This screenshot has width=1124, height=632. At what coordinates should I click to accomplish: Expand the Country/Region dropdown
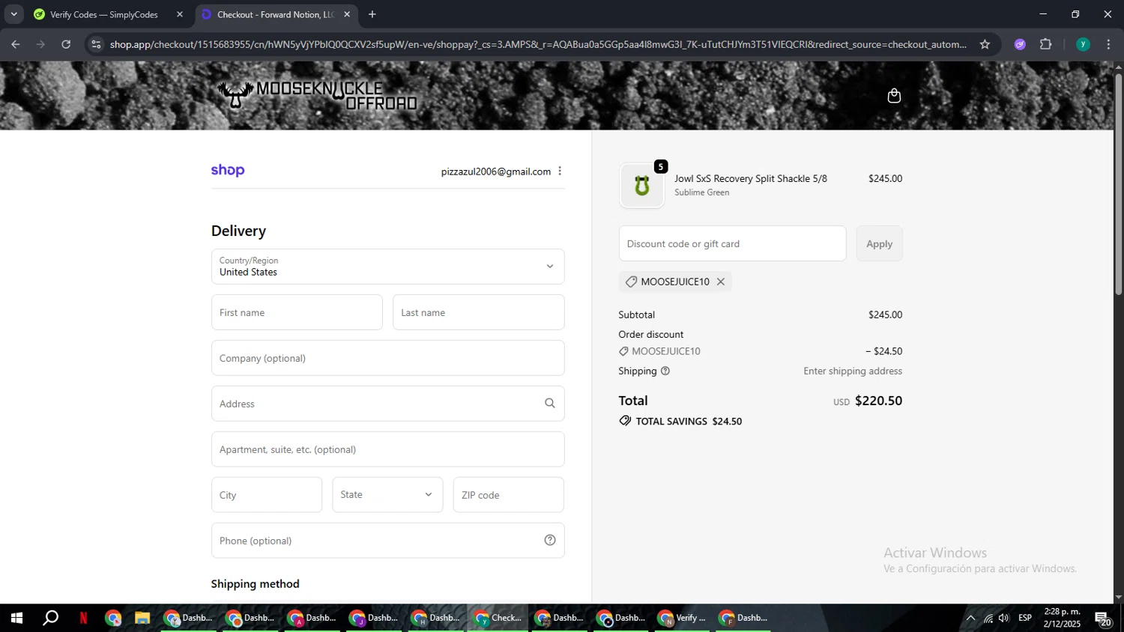[x=387, y=267]
